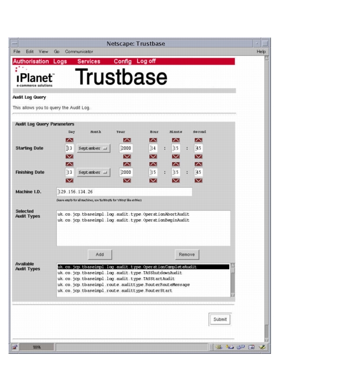The width and height of the screenshot is (354, 369).
Task: Open the Netscape window menu button
Action: tap(15, 44)
